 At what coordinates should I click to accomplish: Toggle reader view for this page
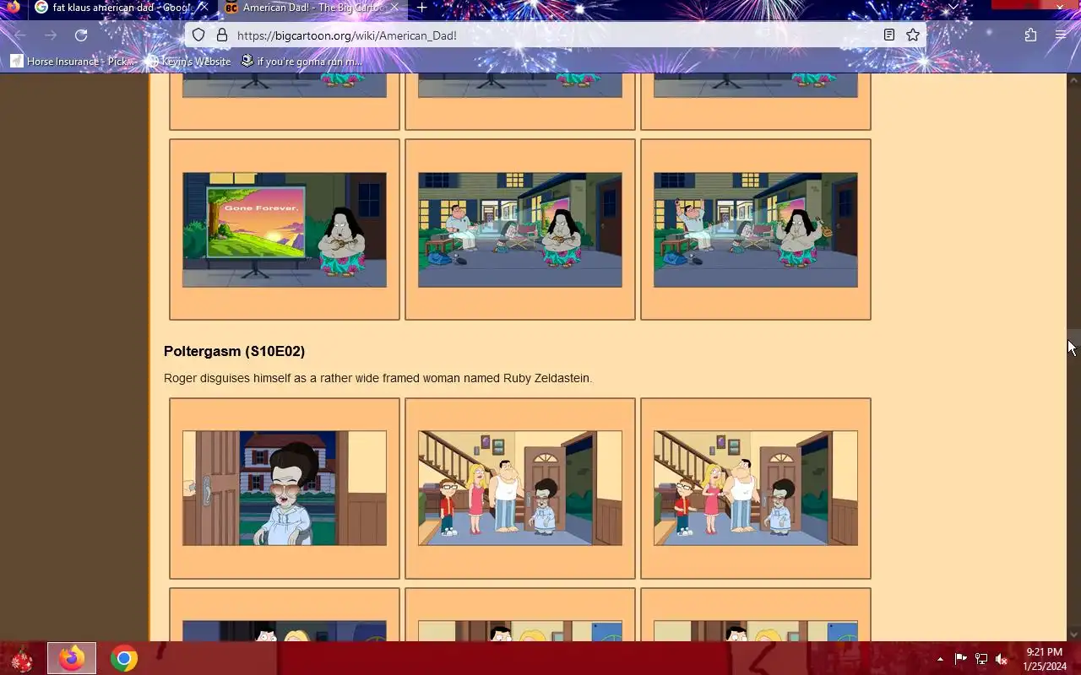tap(889, 35)
